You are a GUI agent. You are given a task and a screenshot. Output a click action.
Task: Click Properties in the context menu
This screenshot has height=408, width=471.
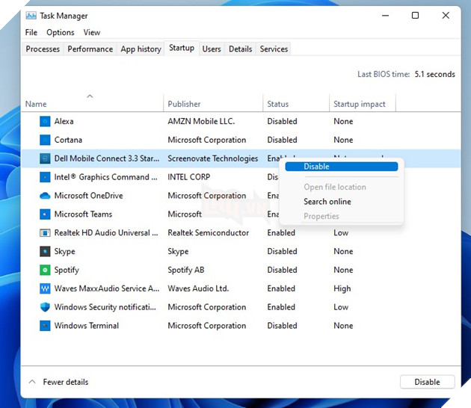[x=321, y=216]
